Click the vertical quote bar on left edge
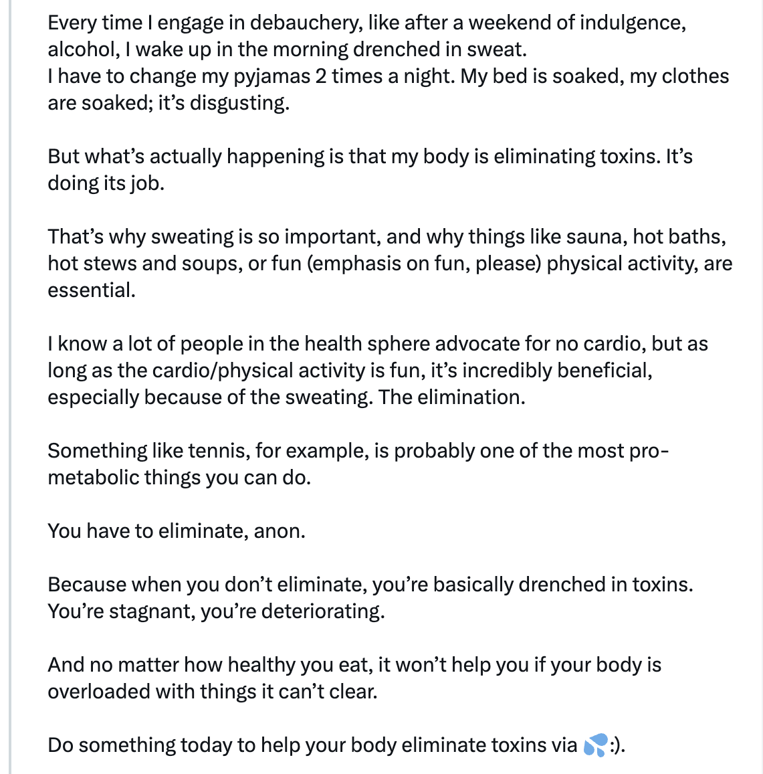This screenshot has width=763, height=774. click(9, 387)
